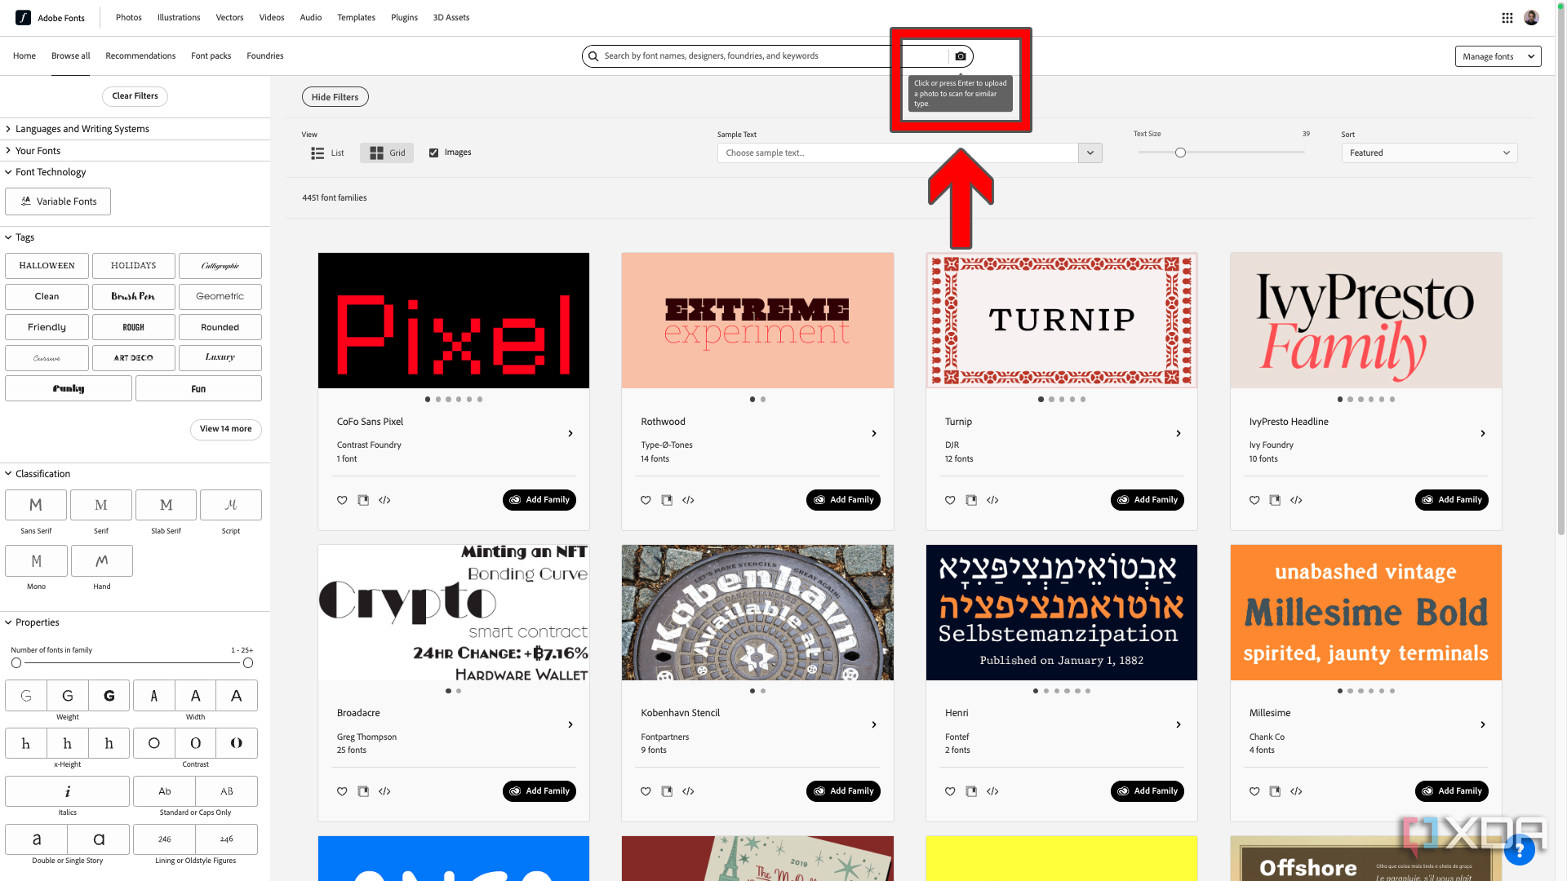Viewport: 1567px width, 881px height.
Task: Switch to the Browse all tab
Action: point(71,55)
